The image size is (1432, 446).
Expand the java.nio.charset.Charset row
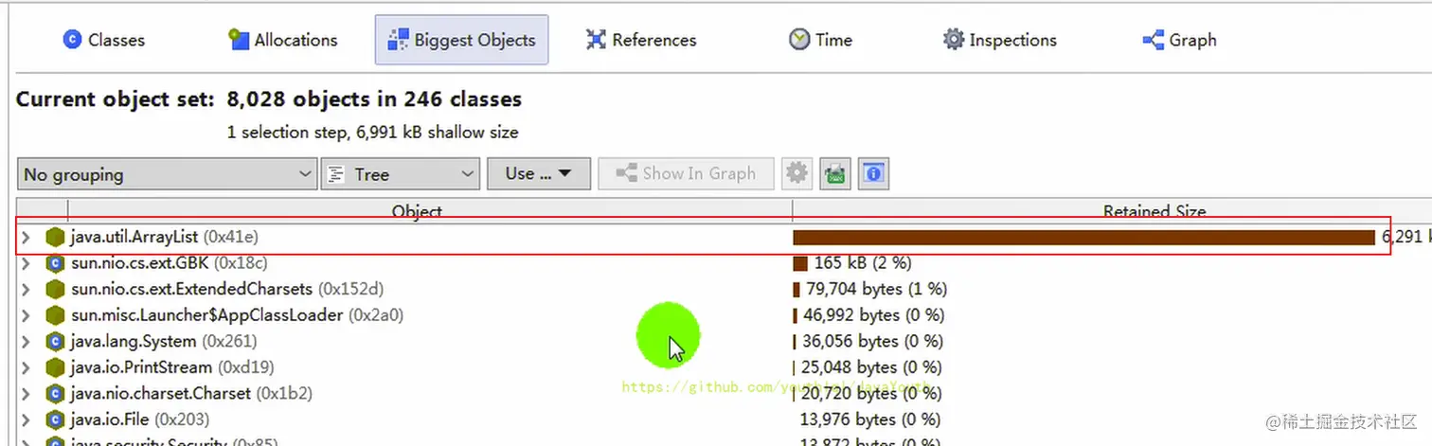point(27,393)
